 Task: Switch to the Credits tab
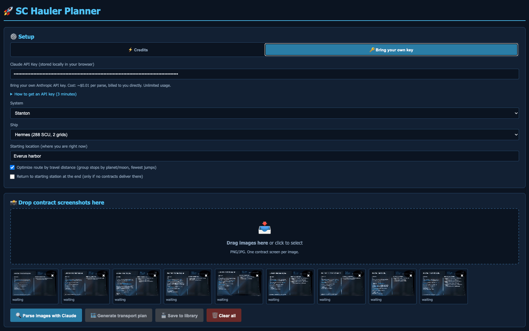pyautogui.click(x=138, y=50)
